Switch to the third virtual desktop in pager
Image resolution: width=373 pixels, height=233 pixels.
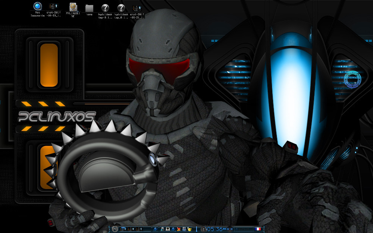pos(139,229)
